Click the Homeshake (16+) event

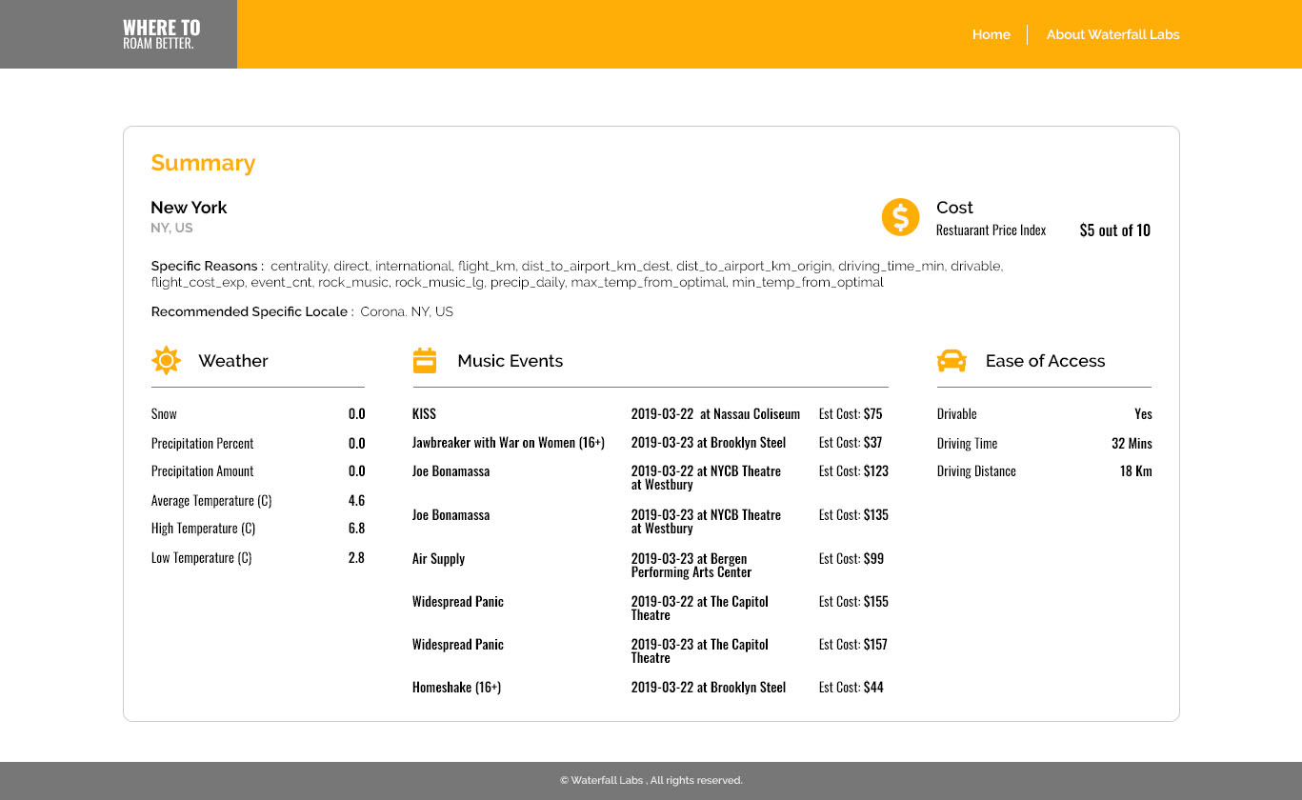coord(456,688)
